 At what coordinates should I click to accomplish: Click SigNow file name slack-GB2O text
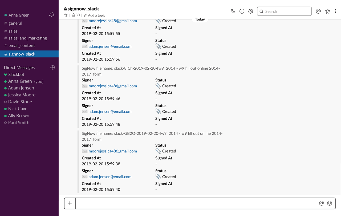pyautogui.click(x=152, y=136)
